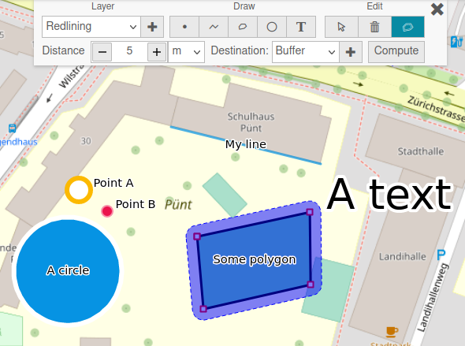The width and height of the screenshot is (465, 346).
Task: Close the redlining toolbar panel
Action: tap(437, 9)
